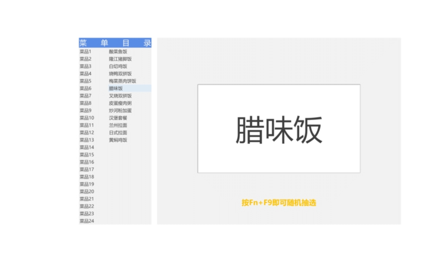Select the 皮蛋瘦肉粥 cell

[120, 104]
